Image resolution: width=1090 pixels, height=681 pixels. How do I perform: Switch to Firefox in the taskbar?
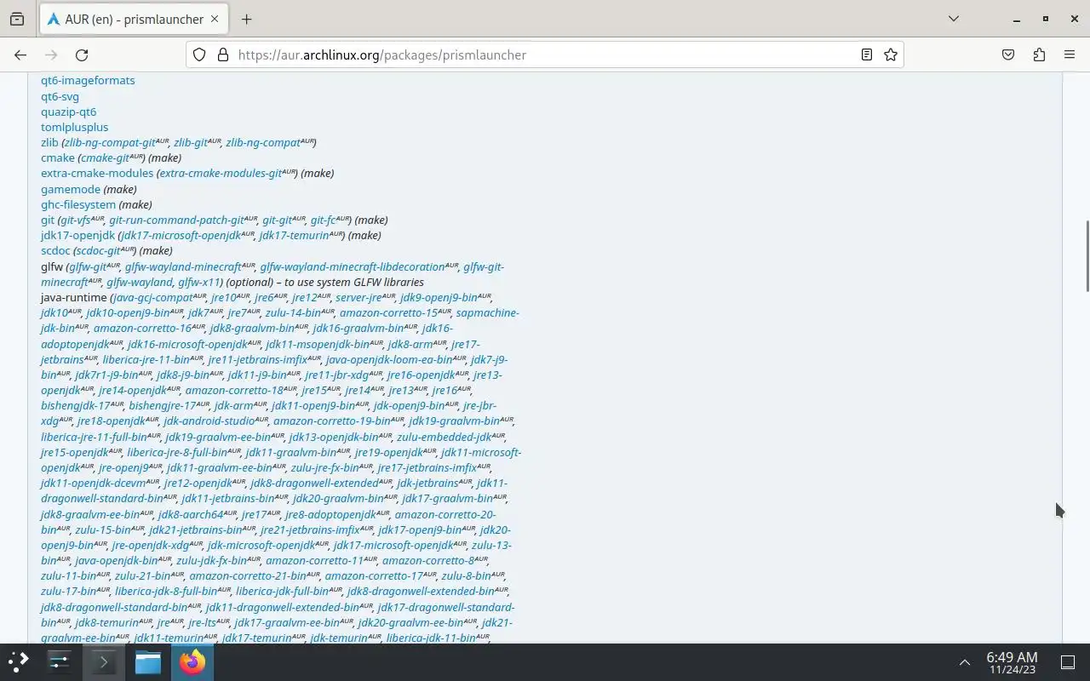192,661
